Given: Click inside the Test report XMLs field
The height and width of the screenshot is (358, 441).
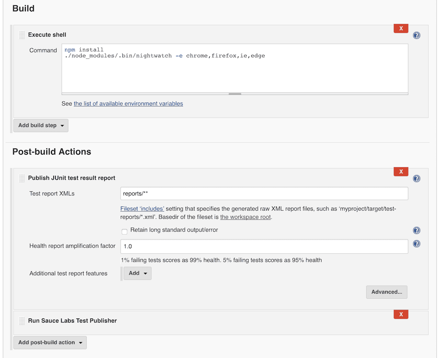Looking at the screenshot, I should pos(264,193).
